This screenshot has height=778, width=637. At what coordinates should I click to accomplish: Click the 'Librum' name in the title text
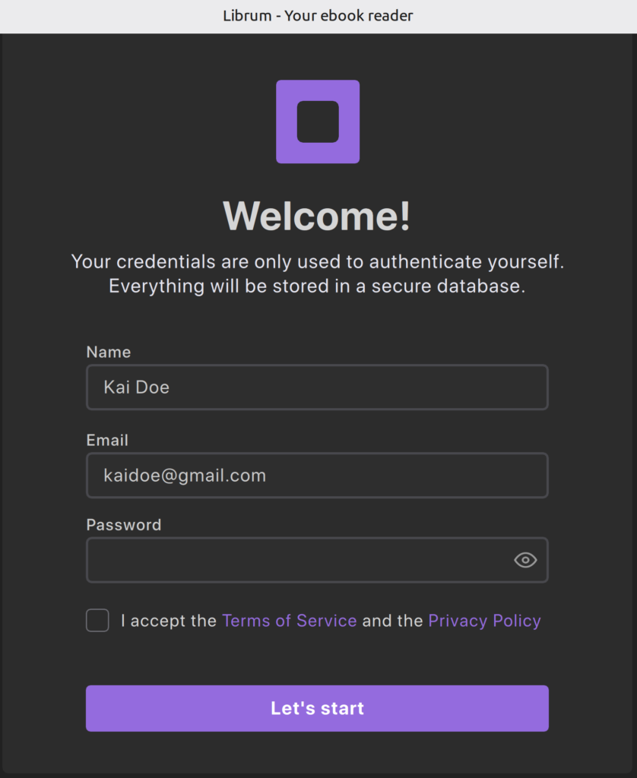coord(247,16)
